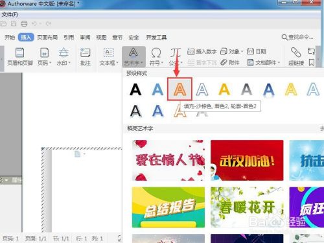Image resolution: width=324 pixels, height=243 pixels.
Task: Choose the white with blue outline preset
Action: pos(202,89)
